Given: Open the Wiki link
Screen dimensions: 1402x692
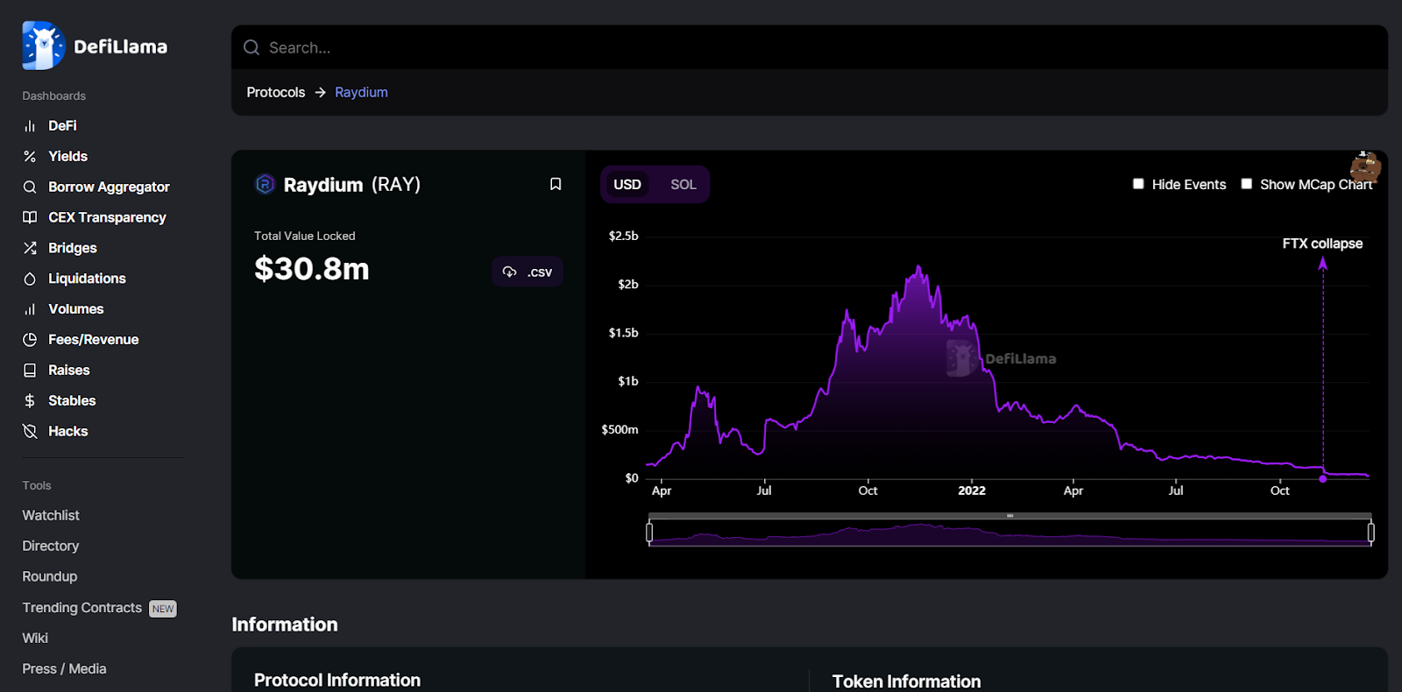Looking at the screenshot, I should point(35,639).
